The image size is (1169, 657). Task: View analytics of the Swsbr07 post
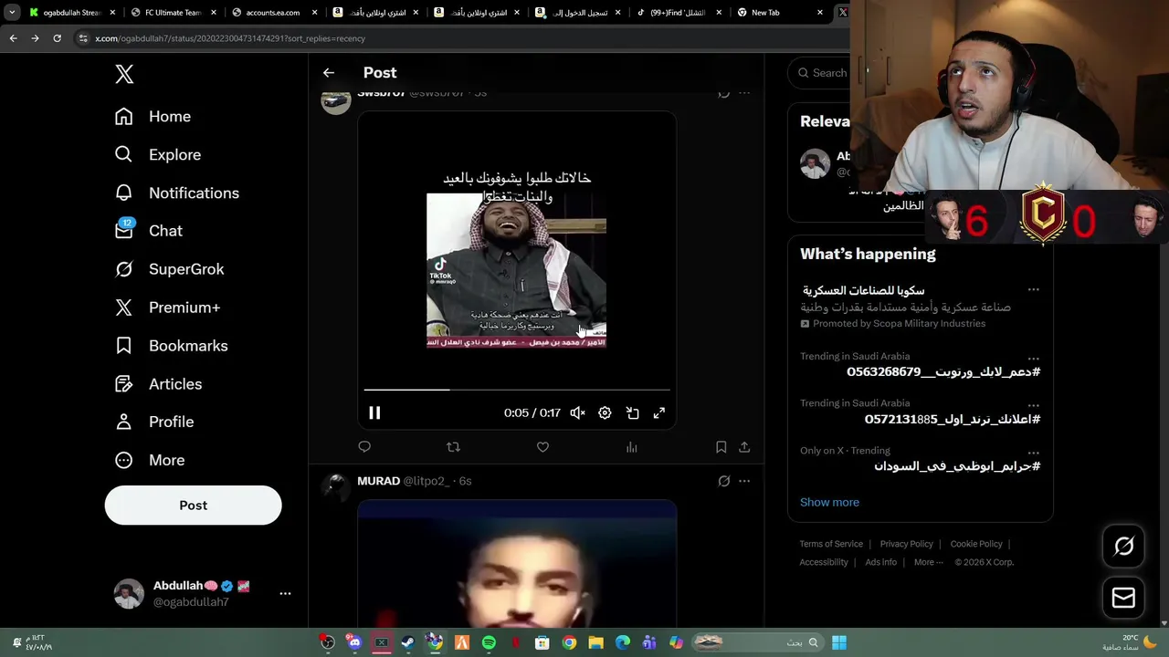pos(631,447)
